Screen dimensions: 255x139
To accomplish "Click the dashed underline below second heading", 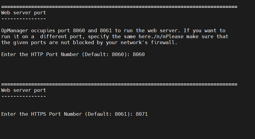I will tap(24, 96).
